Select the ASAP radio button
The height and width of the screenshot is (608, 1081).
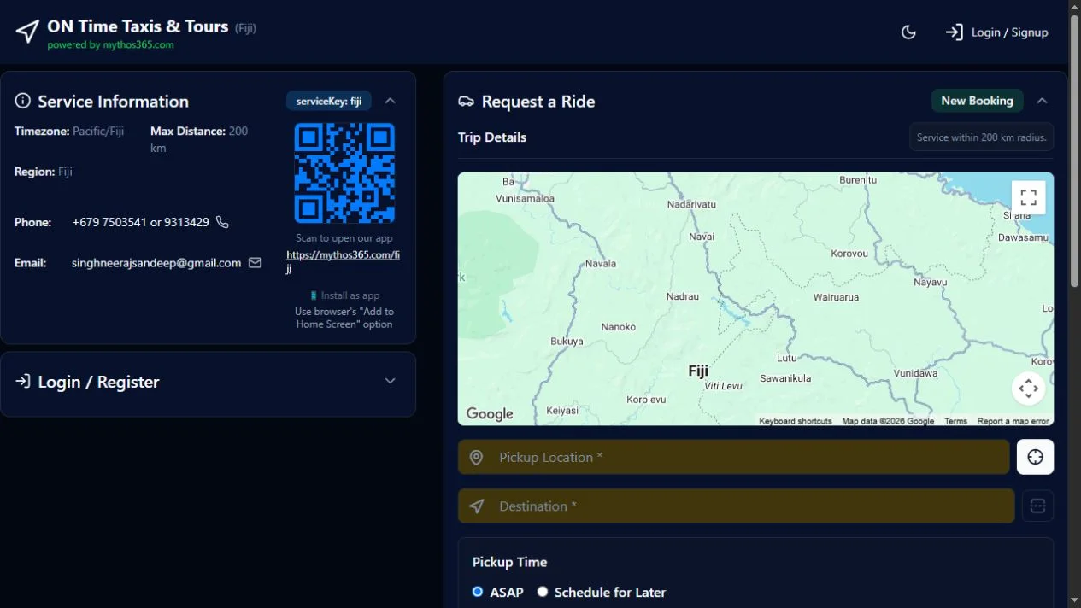tap(478, 592)
